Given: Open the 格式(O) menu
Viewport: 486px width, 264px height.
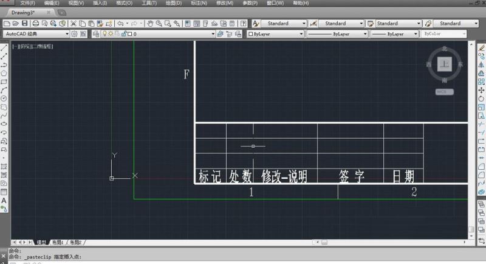Looking at the screenshot, I should [124, 3].
